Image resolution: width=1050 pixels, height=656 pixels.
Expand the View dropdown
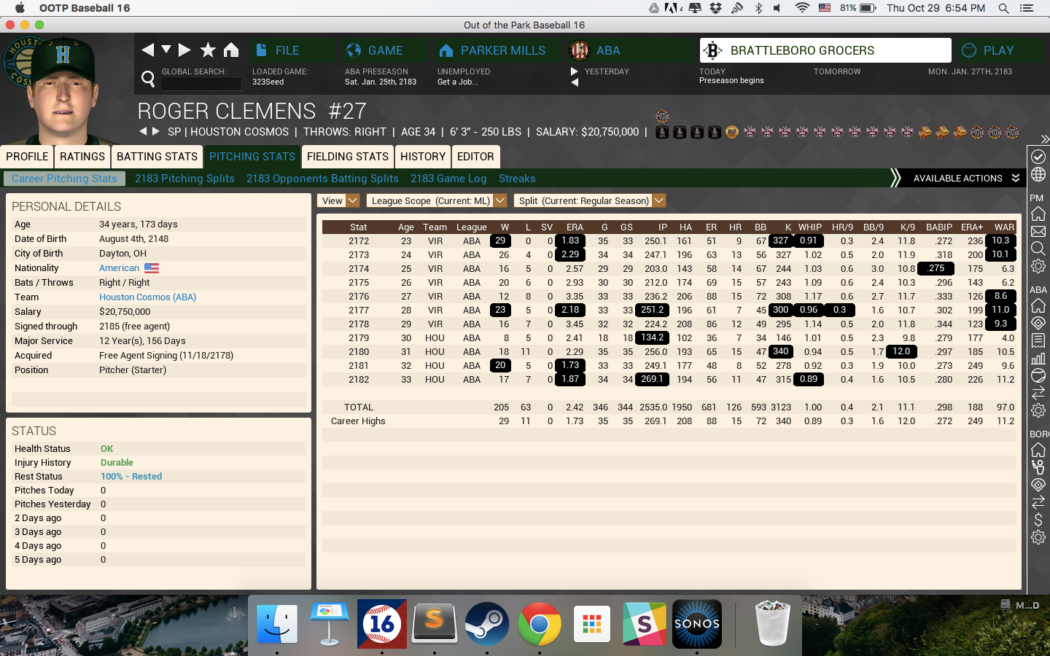[x=339, y=200]
